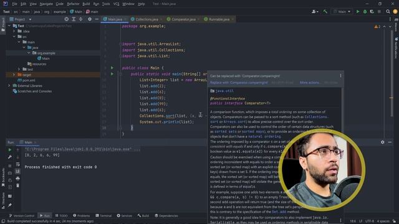Build project with the green hammer icon
The width and height of the screenshot is (399, 224).
pyautogui.click(x=325, y=12)
